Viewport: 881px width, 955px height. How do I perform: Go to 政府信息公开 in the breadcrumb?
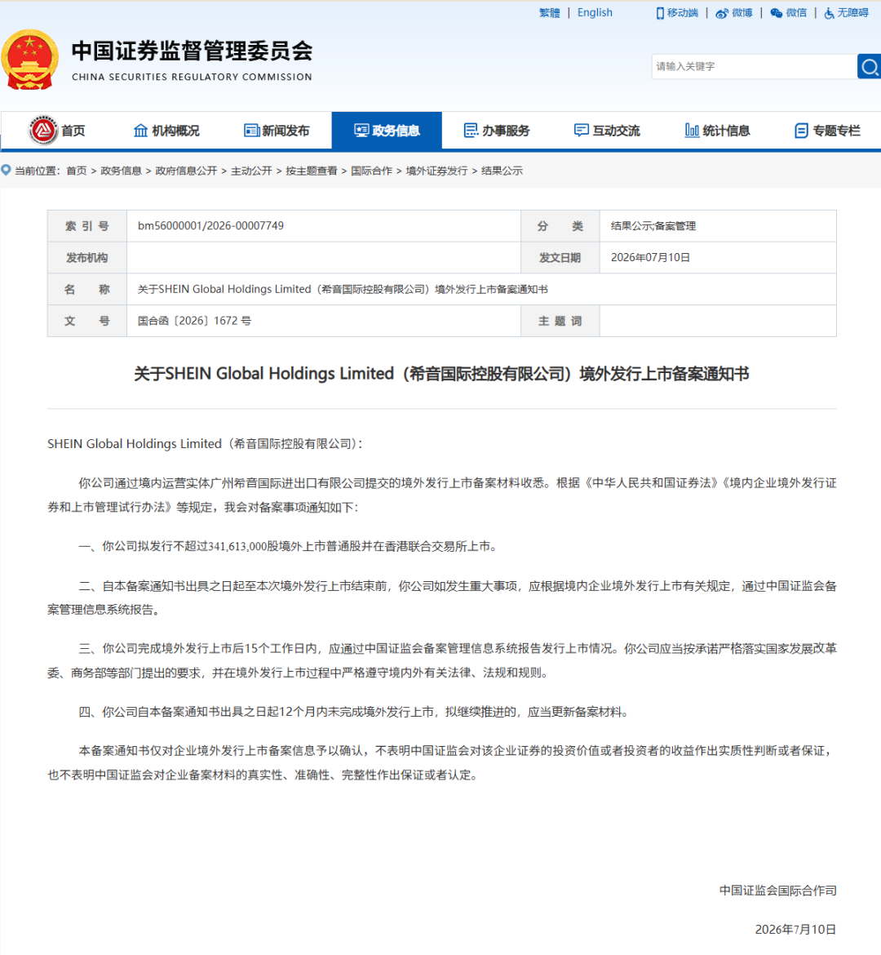pos(186,171)
